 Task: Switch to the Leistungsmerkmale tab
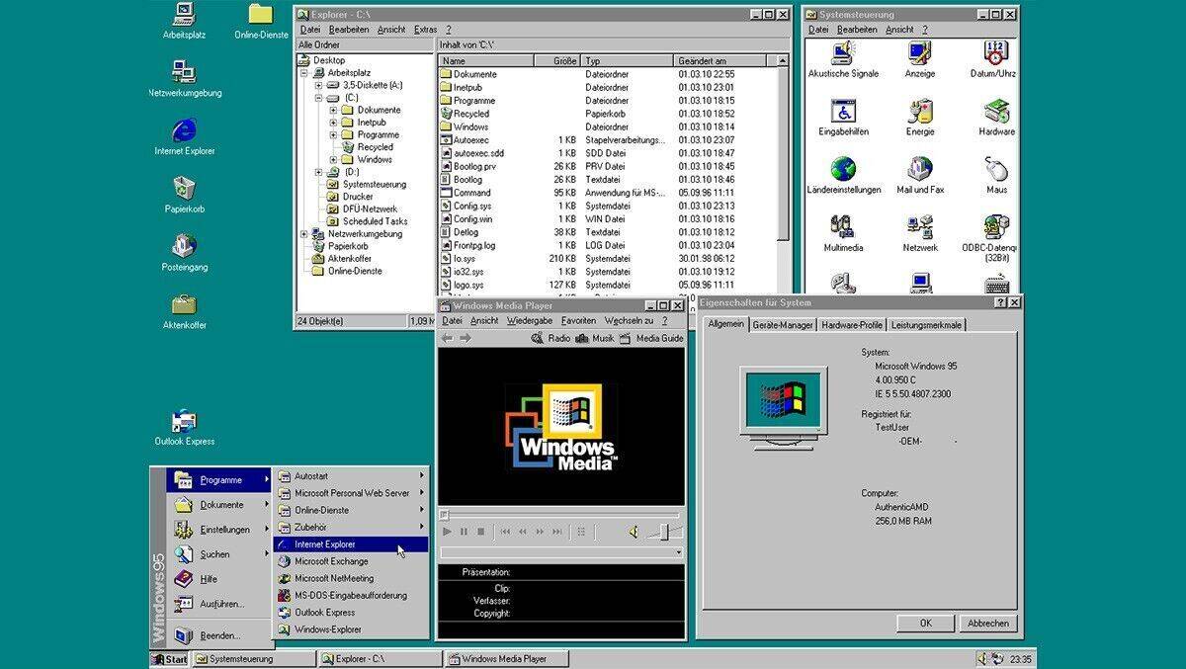coord(926,325)
